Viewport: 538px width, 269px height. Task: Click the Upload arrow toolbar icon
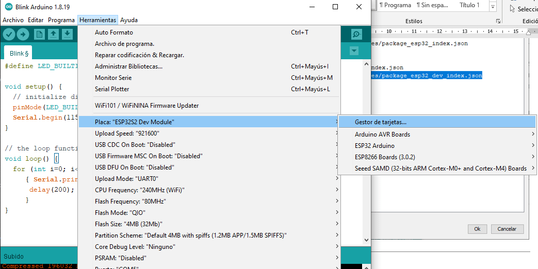(x=23, y=34)
